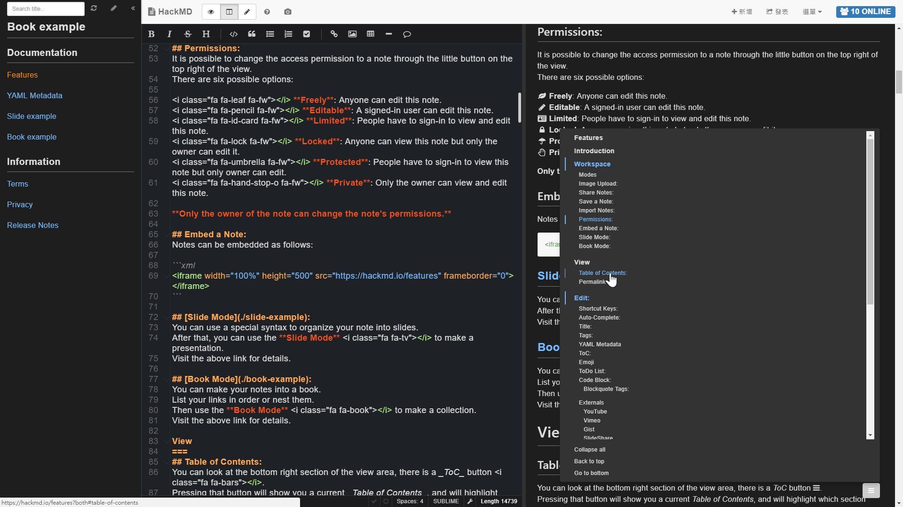Refresh the book sidebar list
The height and width of the screenshot is (507, 903).
(94, 8)
